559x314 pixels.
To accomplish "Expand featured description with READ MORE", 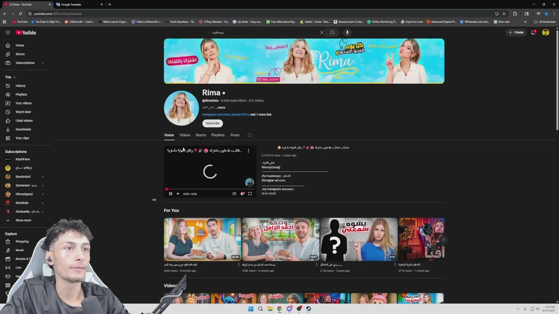I will tap(269, 194).
